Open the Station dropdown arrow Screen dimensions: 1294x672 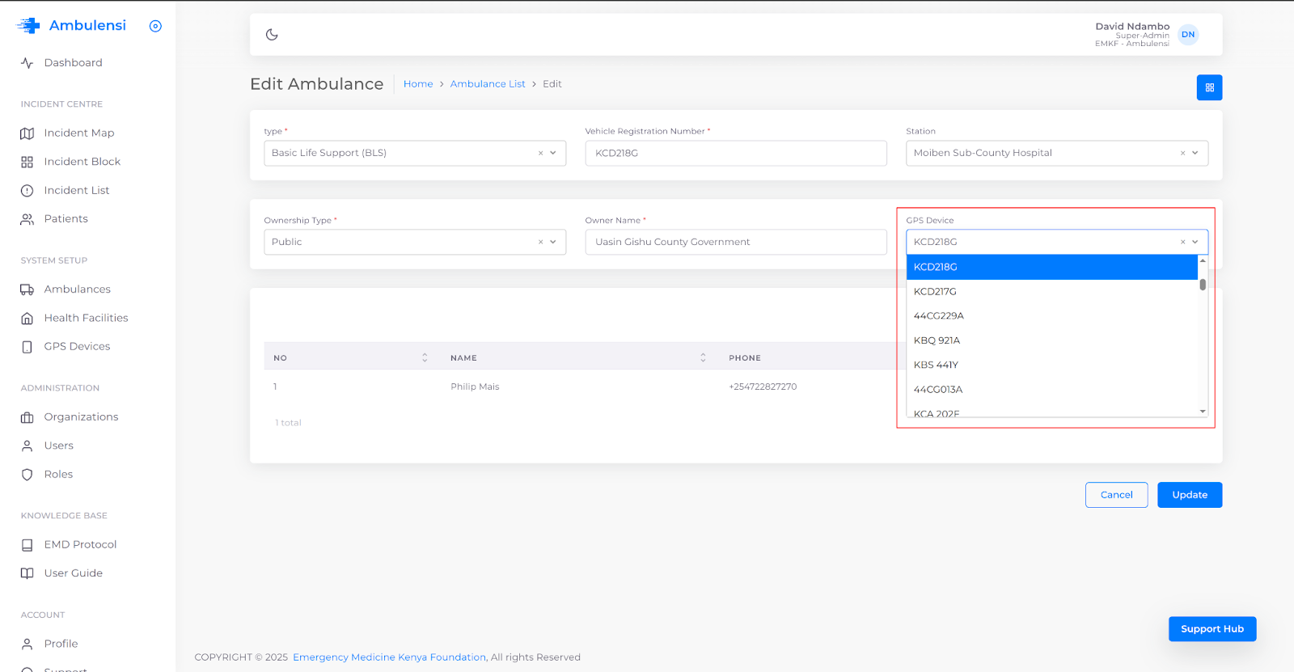[1195, 153]
